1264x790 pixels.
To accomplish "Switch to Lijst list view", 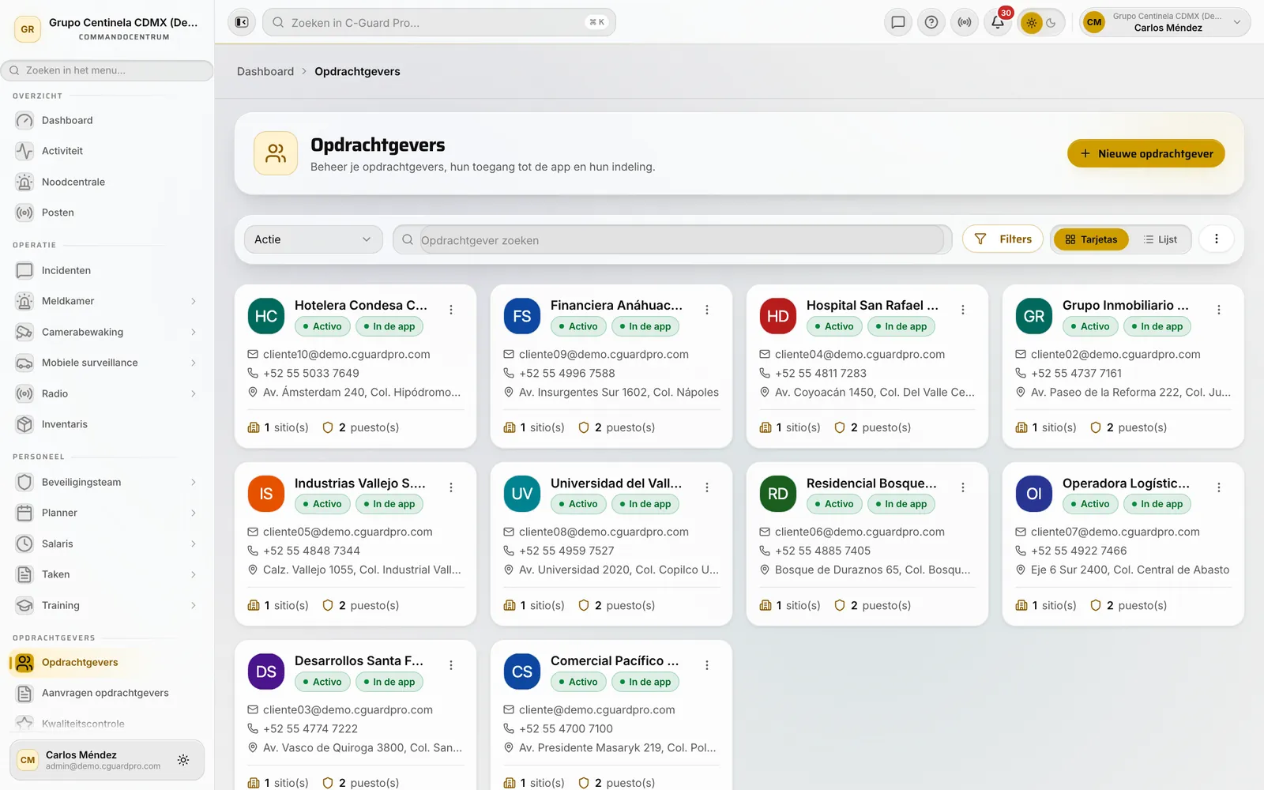I will click(x=1160, y=239).
